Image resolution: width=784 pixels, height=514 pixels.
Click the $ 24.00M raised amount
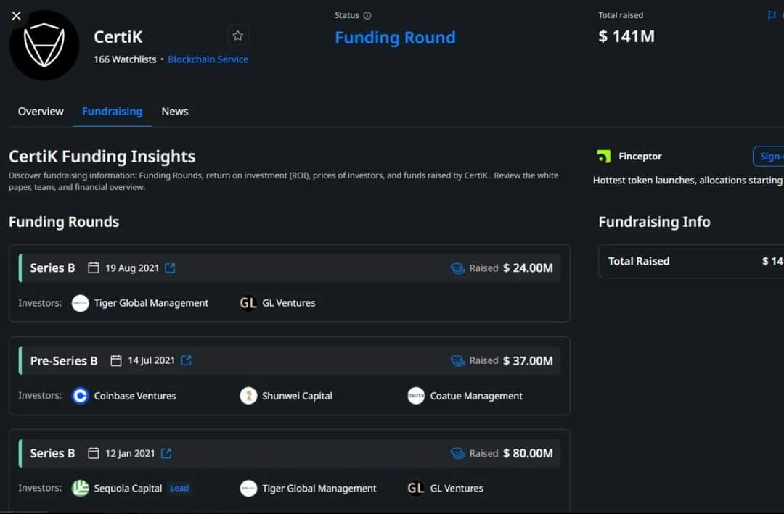[x=528, y=268]
